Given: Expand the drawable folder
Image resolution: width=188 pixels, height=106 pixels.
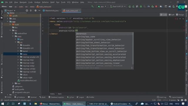Looking at the screenshot, I should tap(18, 45).
